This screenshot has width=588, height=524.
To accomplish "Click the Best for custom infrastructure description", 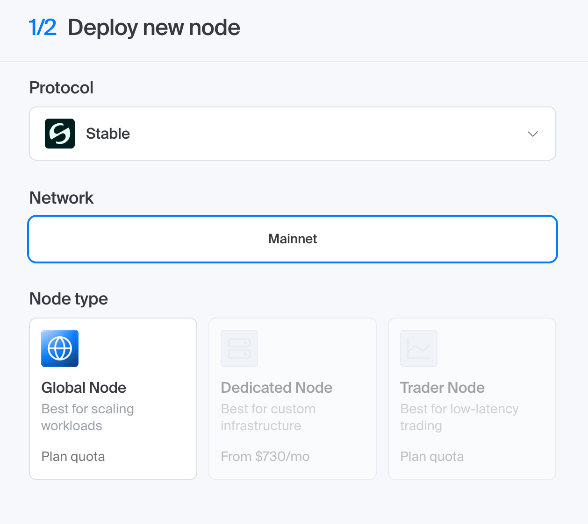I will point(268,417).
